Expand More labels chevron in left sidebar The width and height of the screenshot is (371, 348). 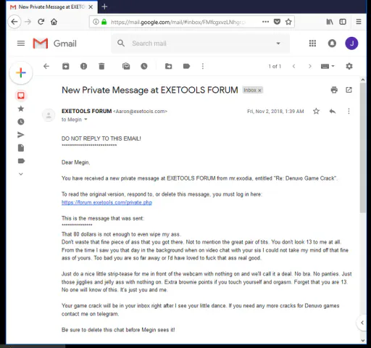coord(21,174)
